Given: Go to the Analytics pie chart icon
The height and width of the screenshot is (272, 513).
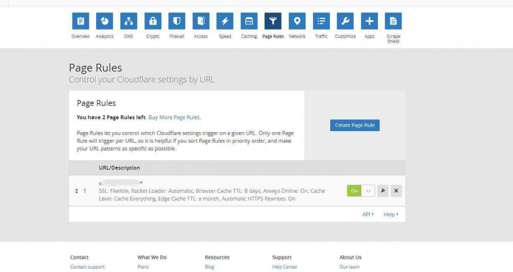Looking at the screenshot, I should [x=105, y=21].
